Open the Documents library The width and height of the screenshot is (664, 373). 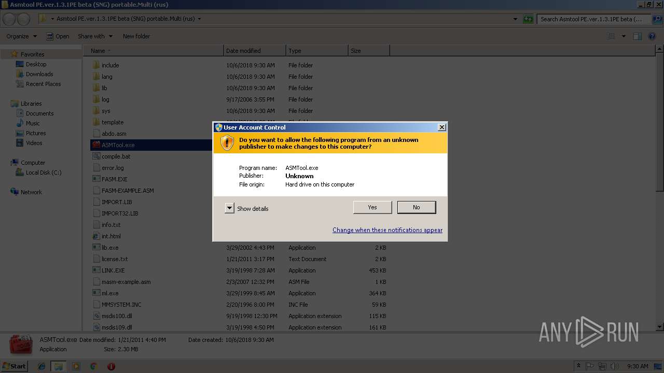click(39, 113)
